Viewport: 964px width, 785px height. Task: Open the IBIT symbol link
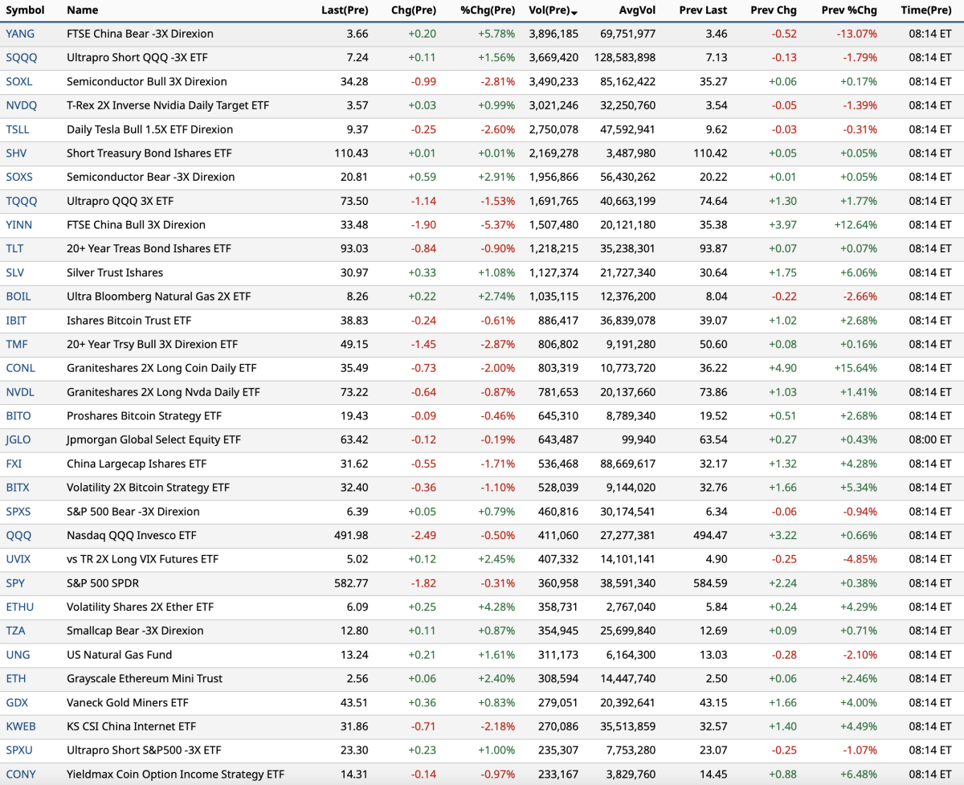coord(16,321)
